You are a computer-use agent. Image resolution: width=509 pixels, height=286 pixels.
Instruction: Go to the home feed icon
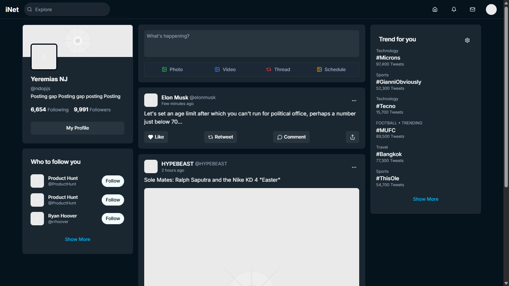[x=435, y=9]
